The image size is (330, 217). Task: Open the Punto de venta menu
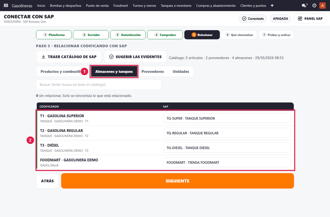97,5
